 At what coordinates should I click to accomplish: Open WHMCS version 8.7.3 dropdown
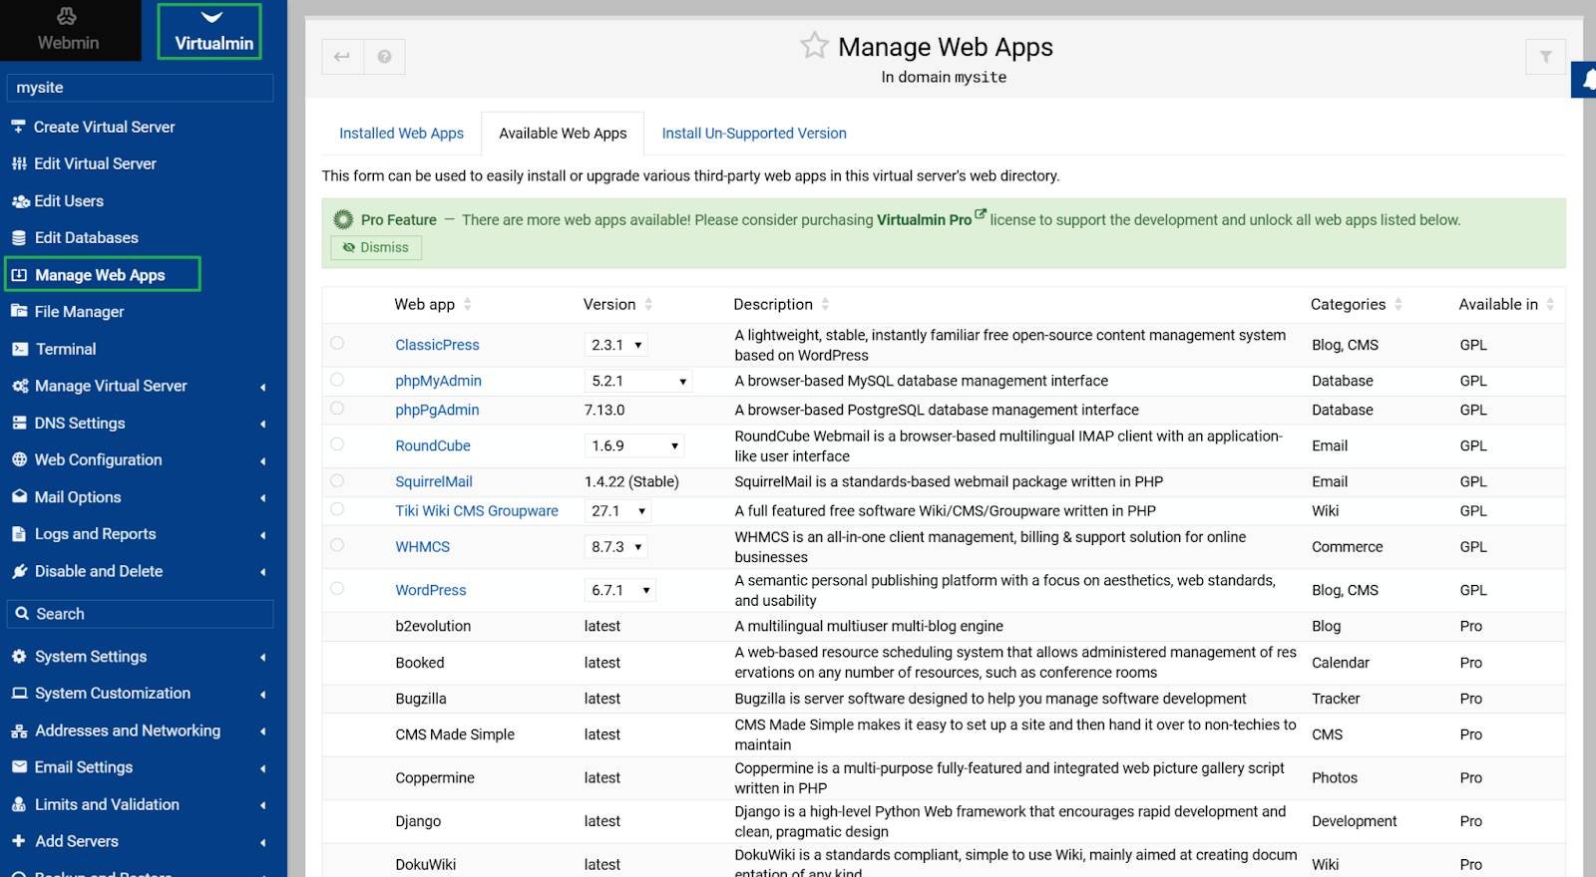[616, 547]
